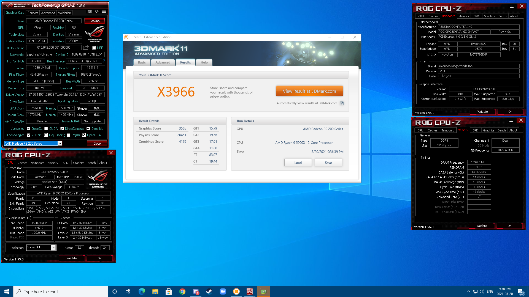Toggle the CUDA checkbox
The height and width of the screenshot is (297, 529).
click(46, 129)
